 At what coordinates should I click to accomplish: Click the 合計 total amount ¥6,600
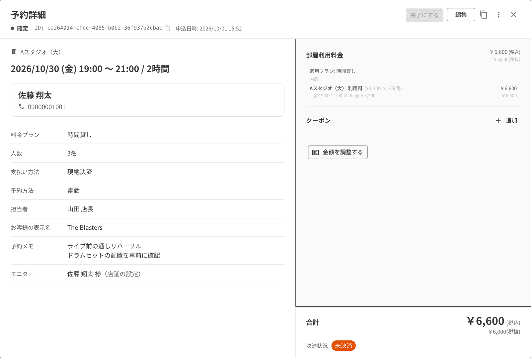point(486,321)
